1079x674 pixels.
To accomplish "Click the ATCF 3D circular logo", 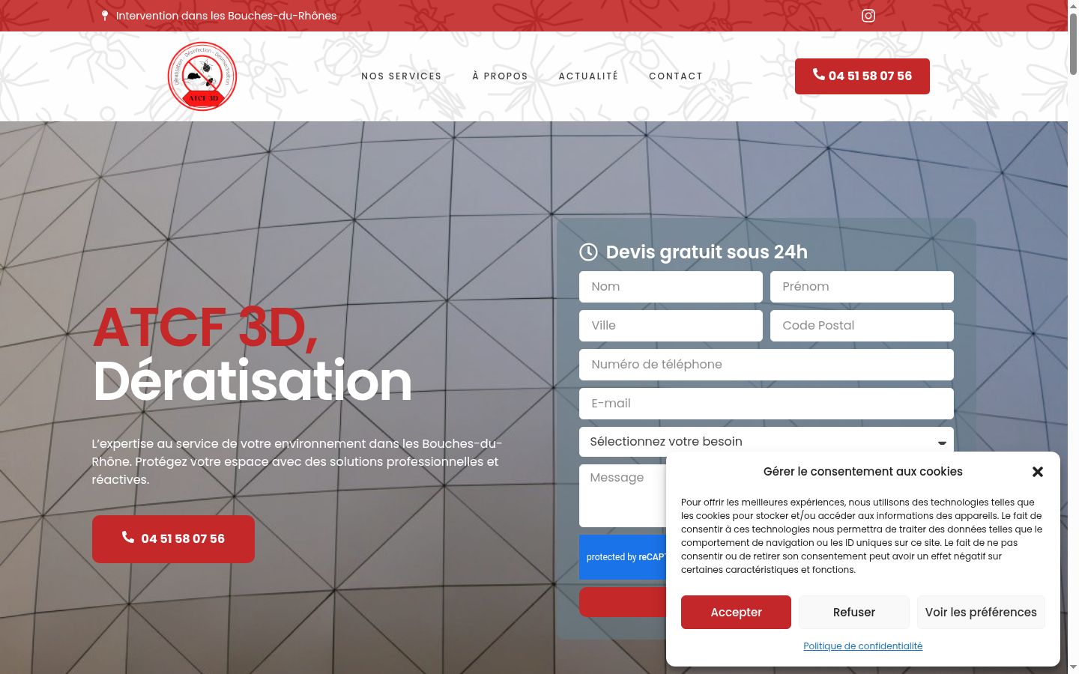I will 202,76.
